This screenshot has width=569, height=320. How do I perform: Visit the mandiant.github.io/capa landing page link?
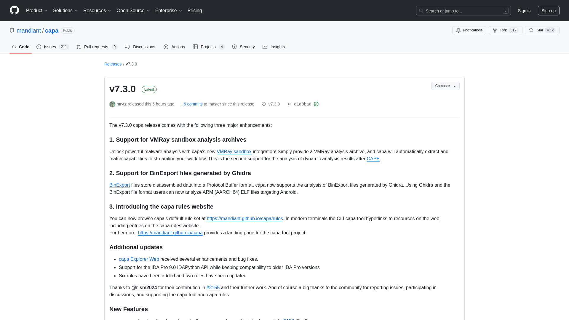[170, 233]
